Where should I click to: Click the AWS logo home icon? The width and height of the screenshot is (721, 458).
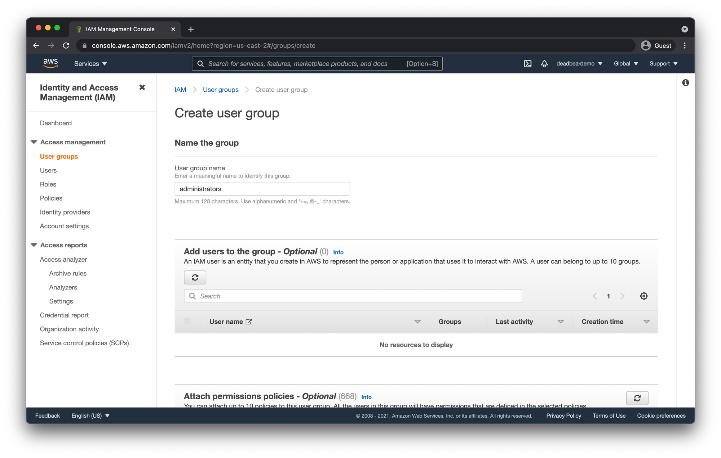[50, 63]
